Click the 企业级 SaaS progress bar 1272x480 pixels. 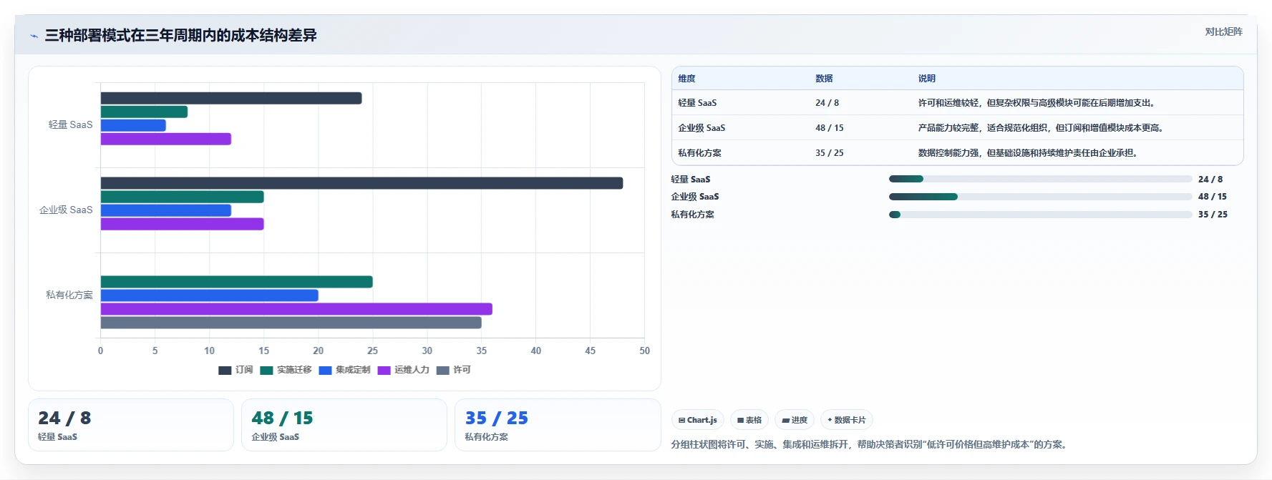(x=1040, y=197)
